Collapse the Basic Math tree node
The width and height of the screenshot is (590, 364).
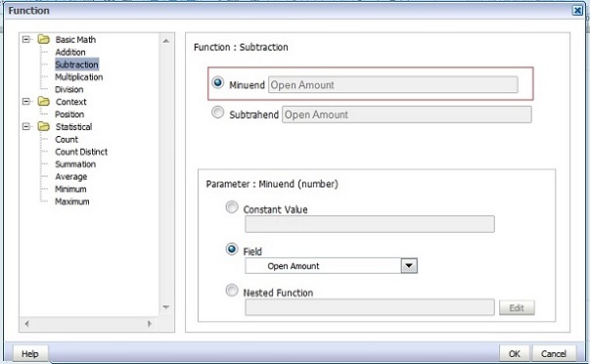coord(26,39)
